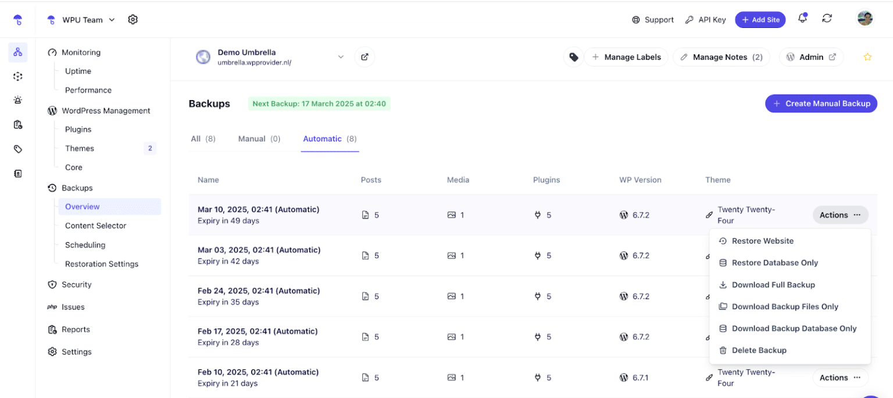Switch to the All backups tab
Viewport: 893px width, 398px height.
pyautogui.click(x=203, y=139)
